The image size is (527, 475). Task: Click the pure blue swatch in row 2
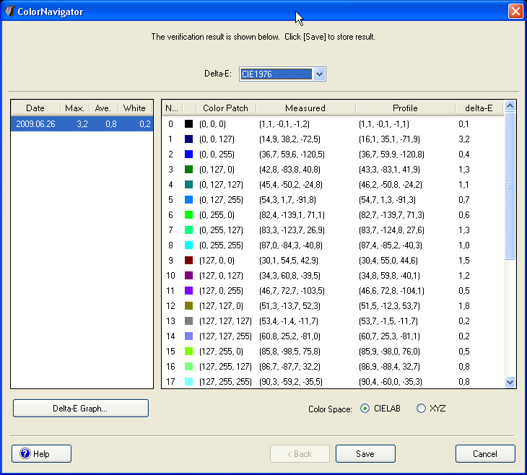(188, 154)
